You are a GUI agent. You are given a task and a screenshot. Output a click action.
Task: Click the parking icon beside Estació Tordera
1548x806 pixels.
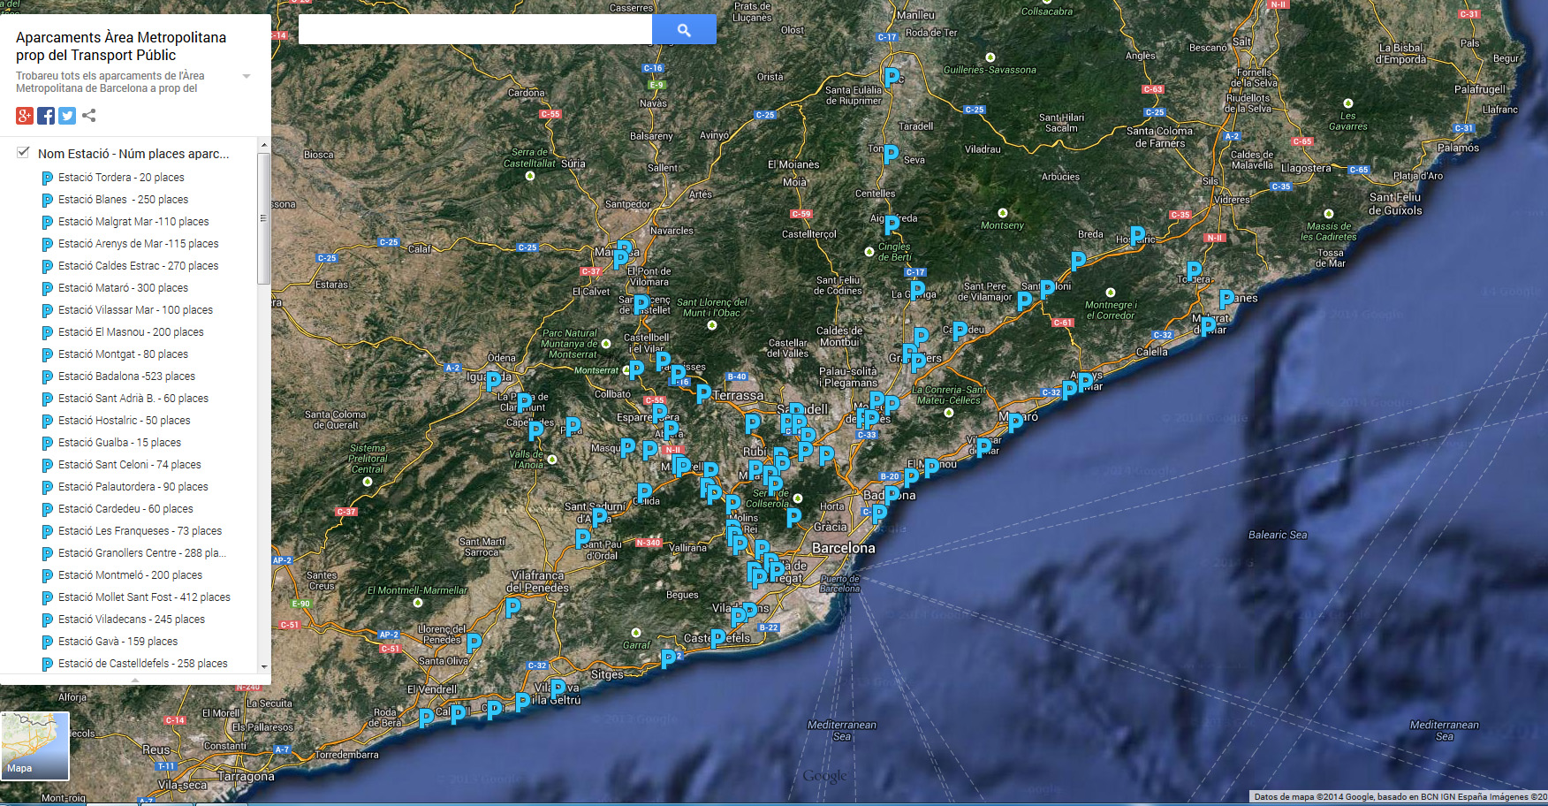[x=48, y=178]
